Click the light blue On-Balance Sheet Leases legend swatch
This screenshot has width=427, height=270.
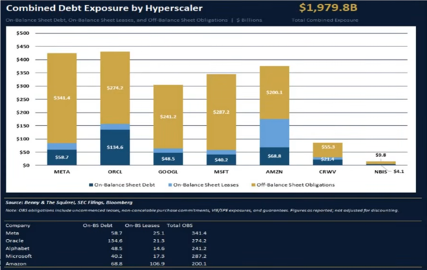pyautogui.click(x=170, y=185)
